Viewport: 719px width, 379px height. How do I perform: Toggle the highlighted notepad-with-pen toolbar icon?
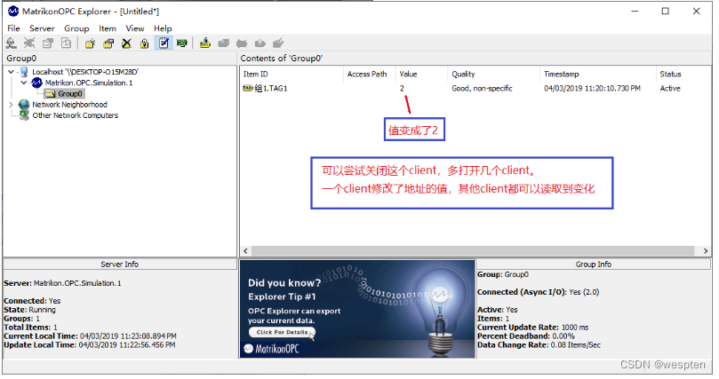tap(164, 43)
